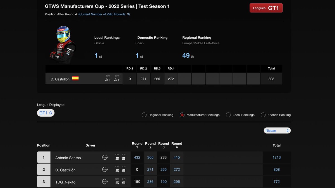Click the ranking table Total column header
335x188 pixels.
[x=277, y=145]
